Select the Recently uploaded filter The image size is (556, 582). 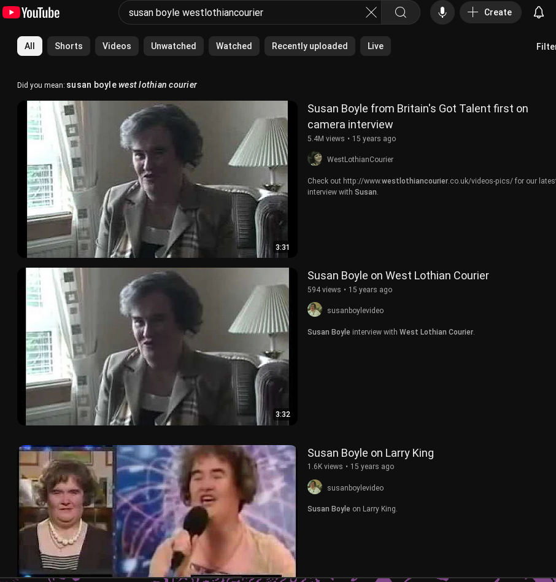tap(309, 46)
